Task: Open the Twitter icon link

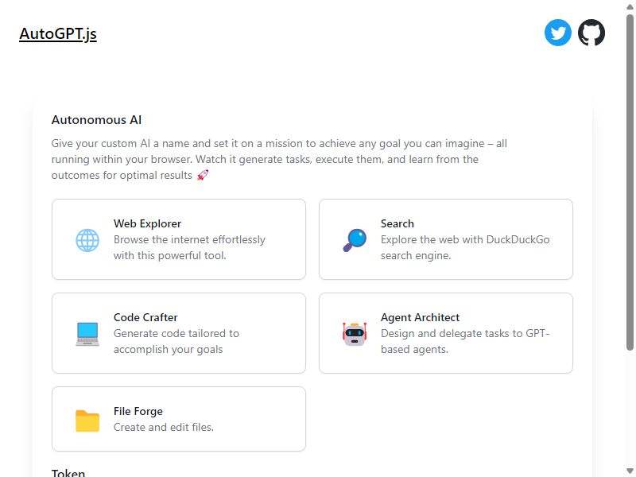Action: 558,33
